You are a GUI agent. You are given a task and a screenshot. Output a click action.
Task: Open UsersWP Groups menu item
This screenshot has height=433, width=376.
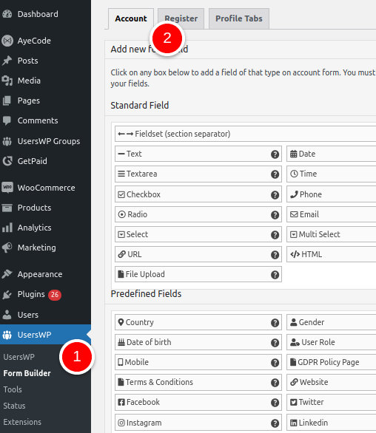point(45,141)
